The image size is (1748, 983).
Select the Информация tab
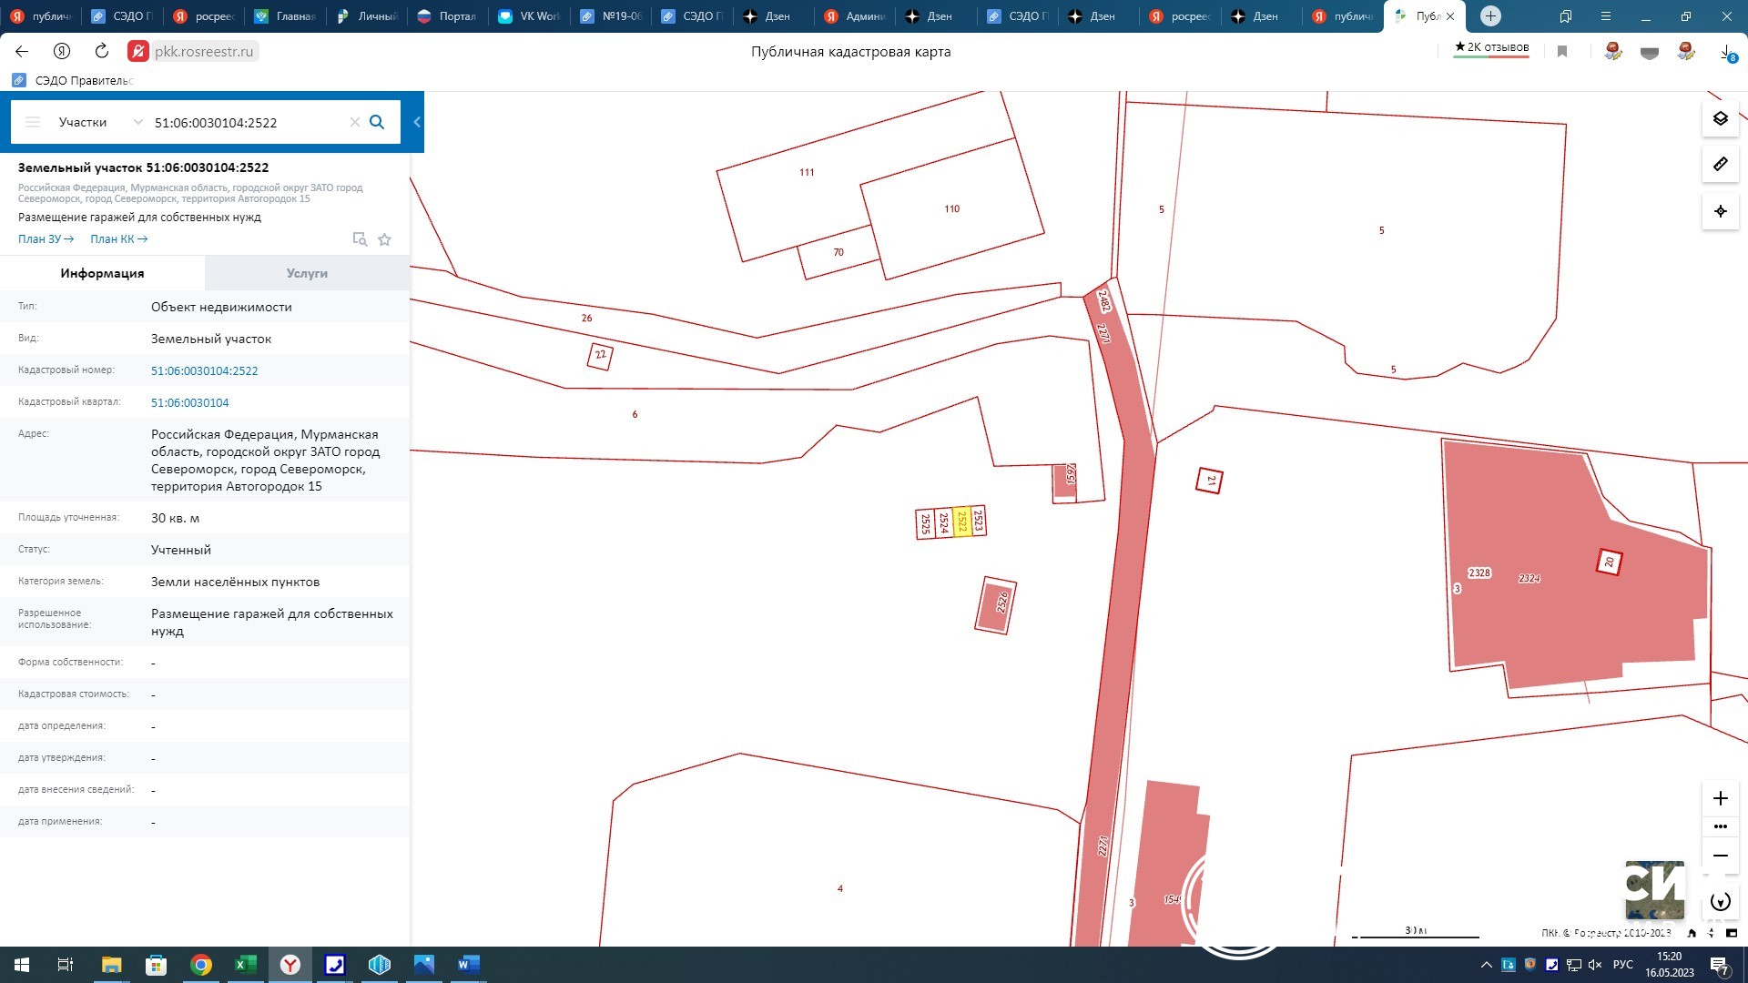pos(102,273)
